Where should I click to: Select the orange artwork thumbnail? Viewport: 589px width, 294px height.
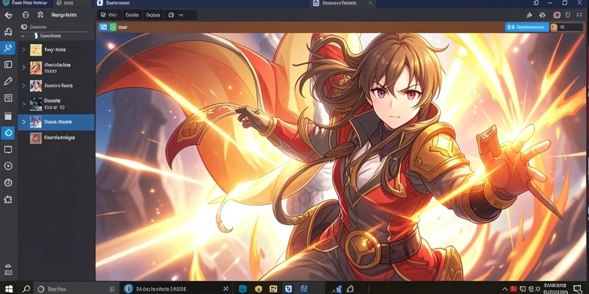[36, 68]
